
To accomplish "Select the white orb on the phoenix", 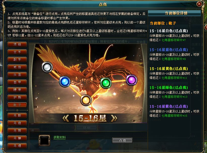I will coord(47,67).
